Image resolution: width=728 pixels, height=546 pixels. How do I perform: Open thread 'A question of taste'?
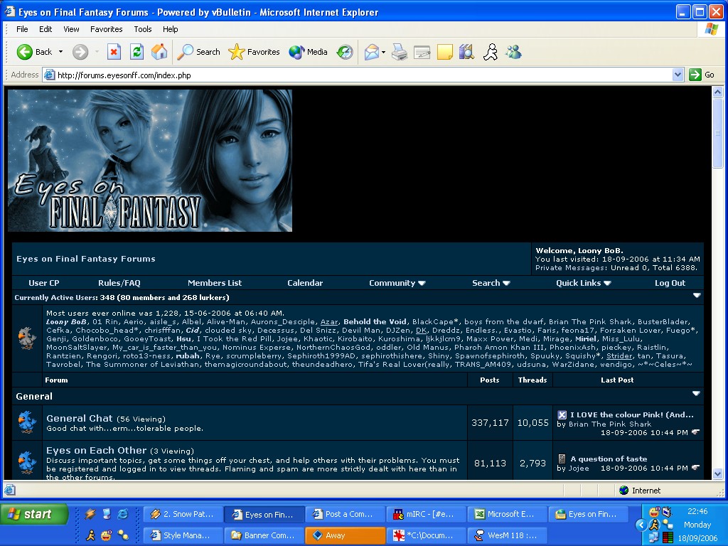coord(609,459)
